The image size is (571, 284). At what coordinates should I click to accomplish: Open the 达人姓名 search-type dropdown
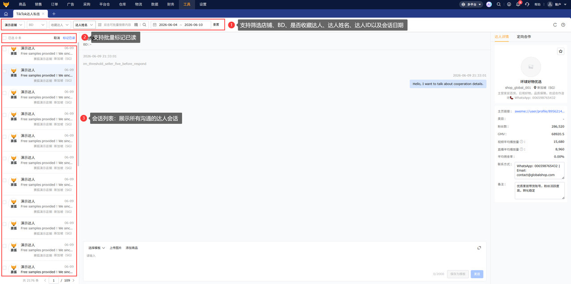(x=84, y=25)
